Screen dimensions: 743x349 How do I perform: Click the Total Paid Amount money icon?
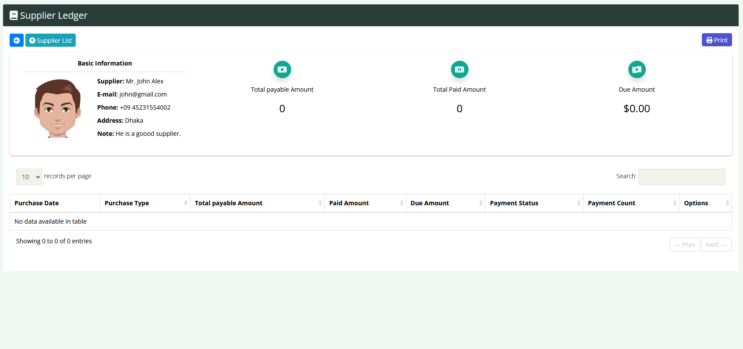(x=459, y=69)
